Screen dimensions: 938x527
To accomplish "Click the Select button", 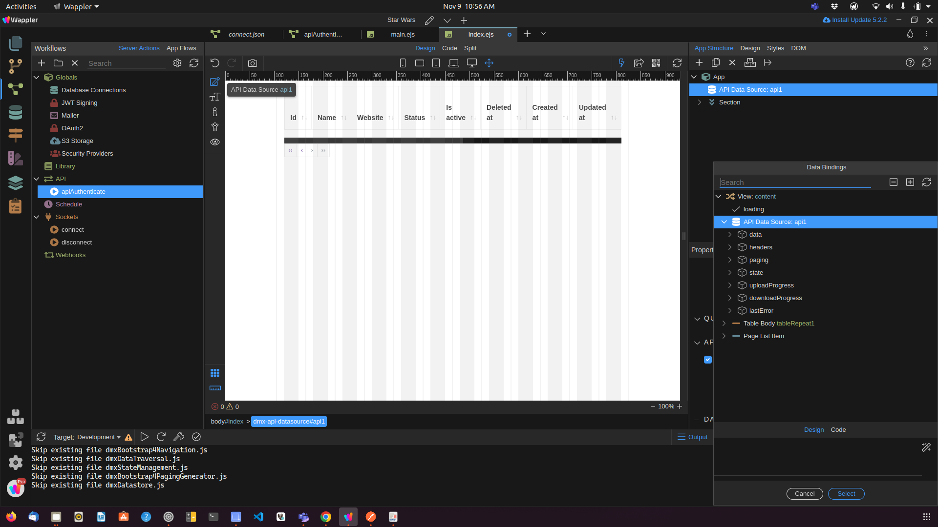I will (x=846, y=494).
